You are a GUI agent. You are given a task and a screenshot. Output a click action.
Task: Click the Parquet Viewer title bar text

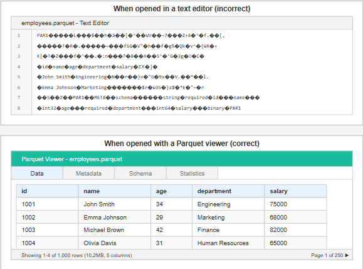click(71, 159)
